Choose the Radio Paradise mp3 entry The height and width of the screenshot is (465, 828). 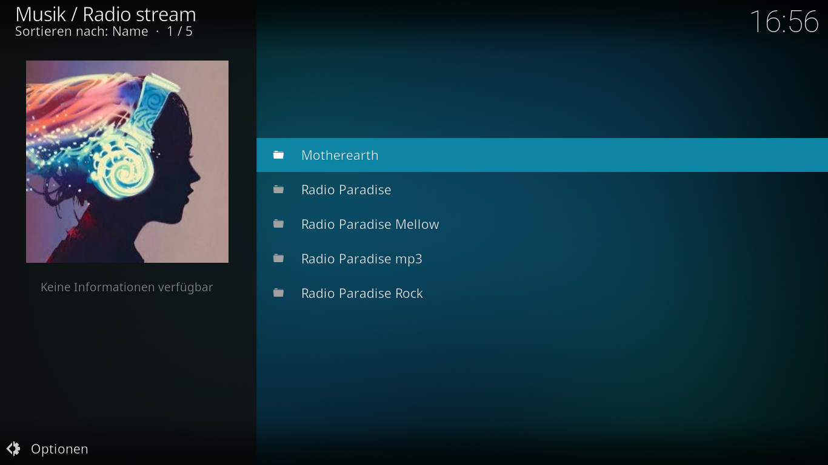coord(542,259)
